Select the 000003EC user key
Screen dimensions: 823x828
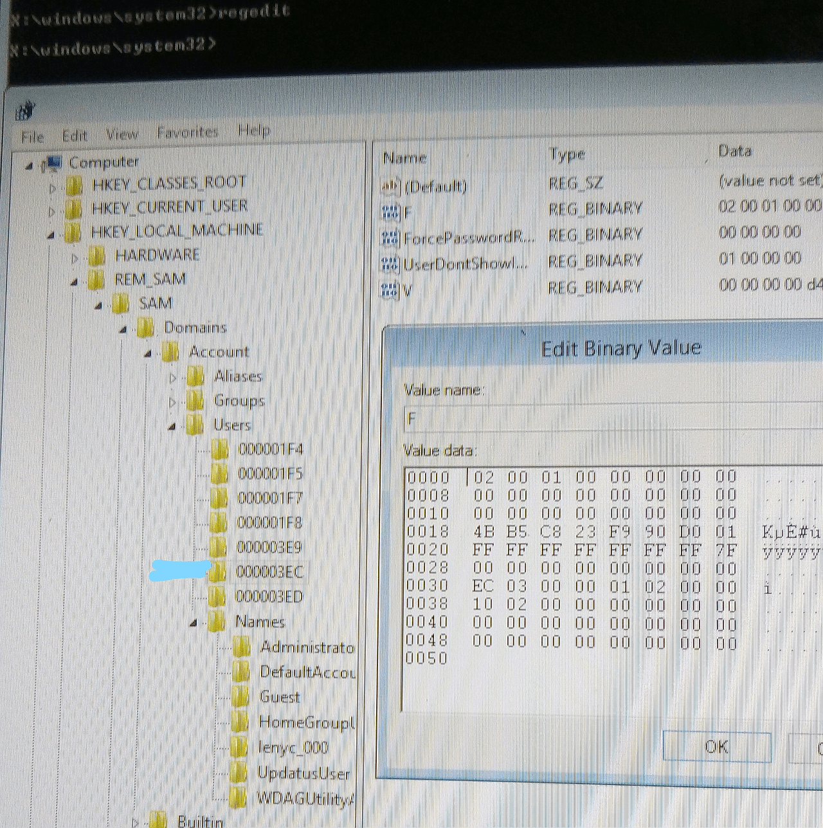(269, 572)
